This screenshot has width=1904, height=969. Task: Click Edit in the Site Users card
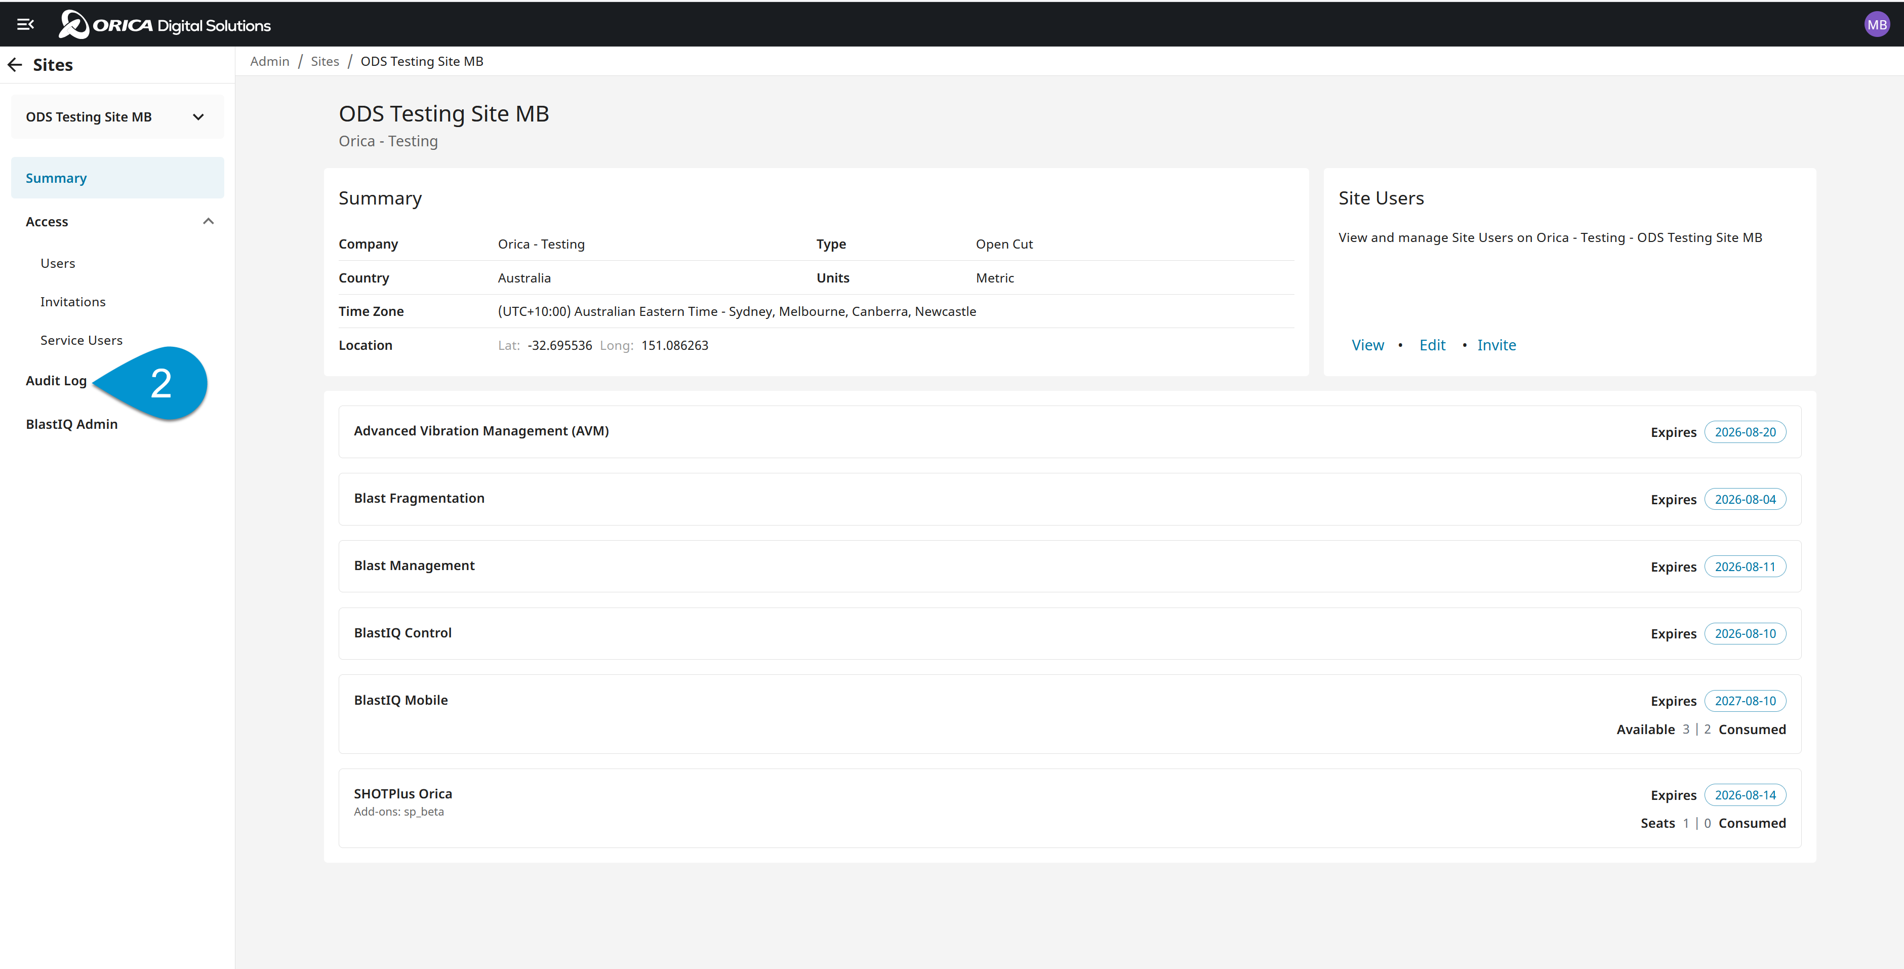pos(1432,345)
